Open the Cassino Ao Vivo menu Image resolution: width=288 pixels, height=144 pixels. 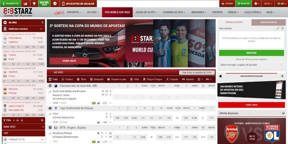[x=174, y=12]
